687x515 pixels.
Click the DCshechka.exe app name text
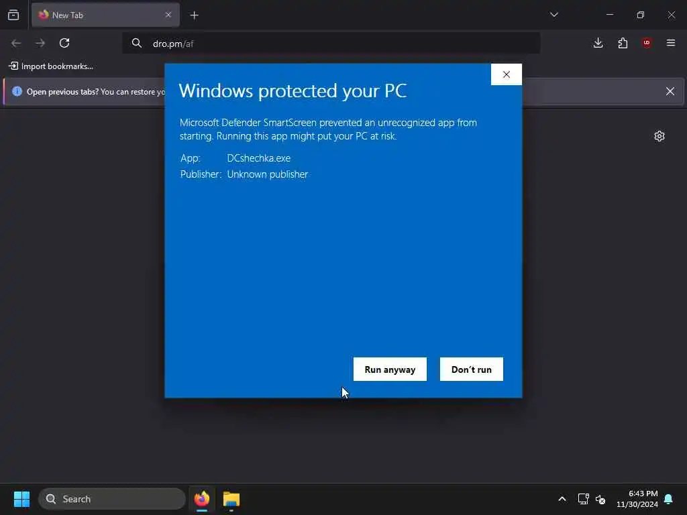[x=258, y=158]
